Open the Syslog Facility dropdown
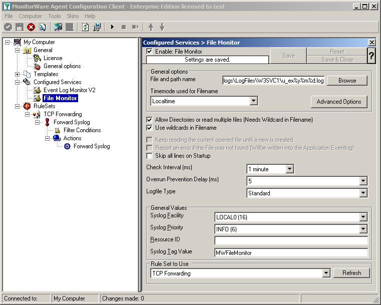This screenshot has height=305, width=381. (363, 217)
